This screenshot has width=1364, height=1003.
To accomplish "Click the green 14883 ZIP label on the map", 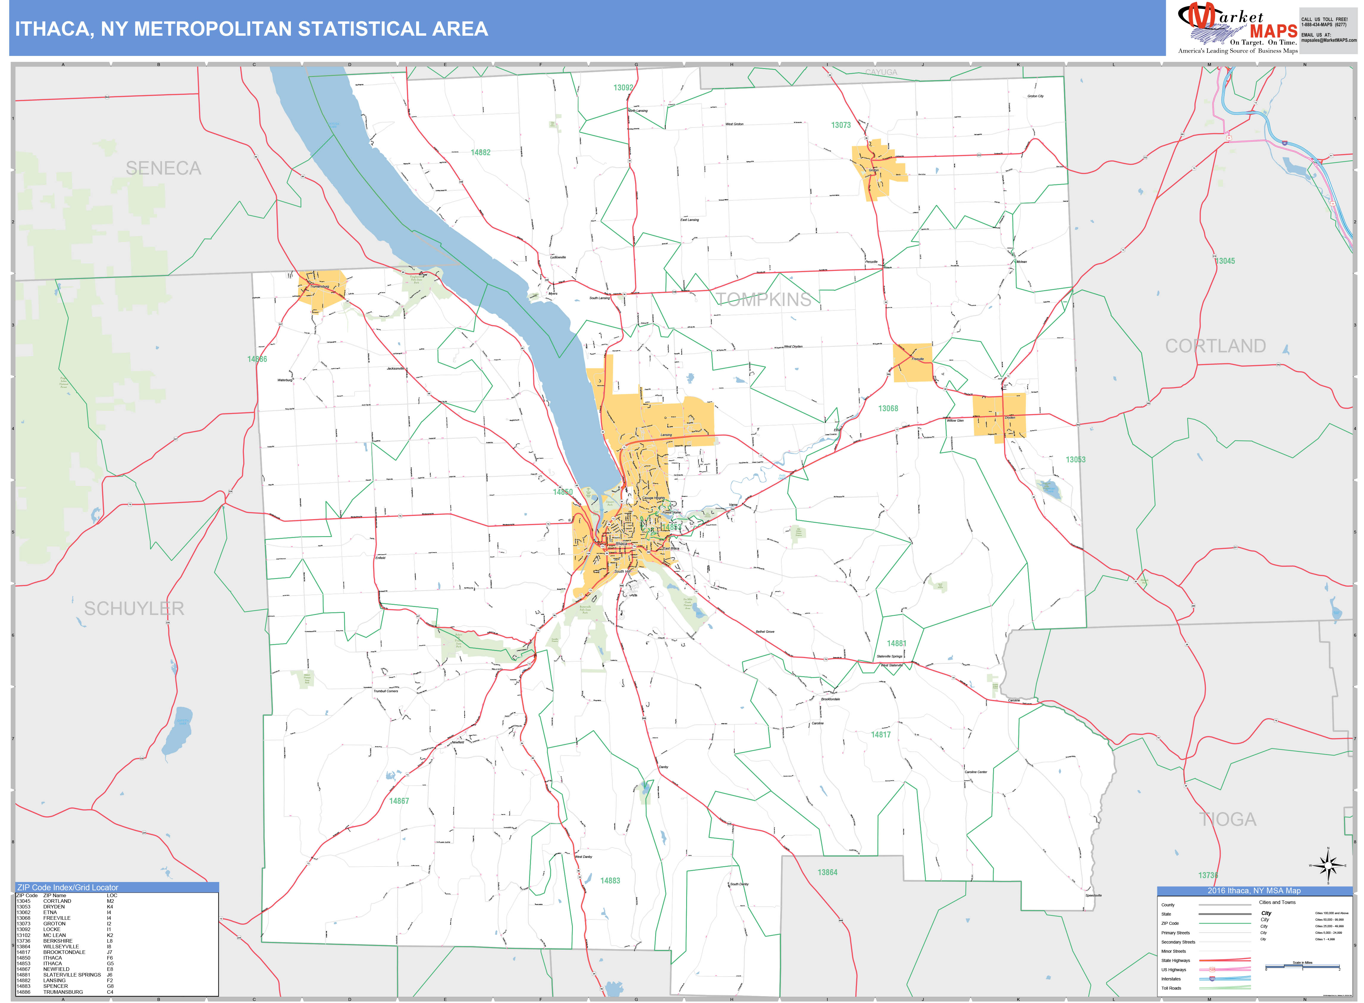I will click(x=610, y=880).
